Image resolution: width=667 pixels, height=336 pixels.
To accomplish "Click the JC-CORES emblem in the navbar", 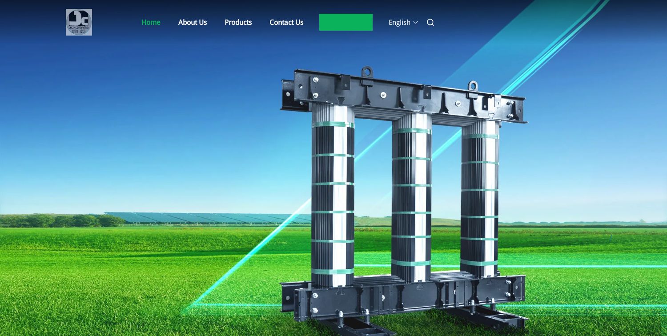I will [x=79, y=22].
